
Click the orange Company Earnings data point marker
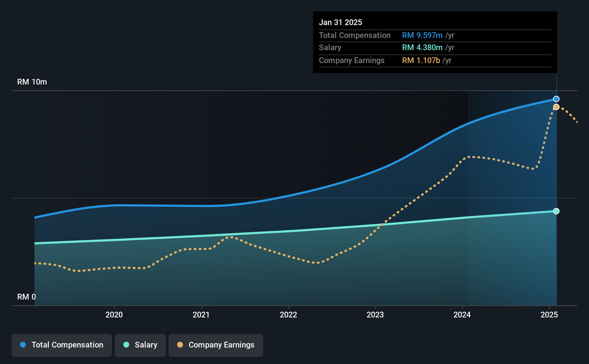point(556,107)
